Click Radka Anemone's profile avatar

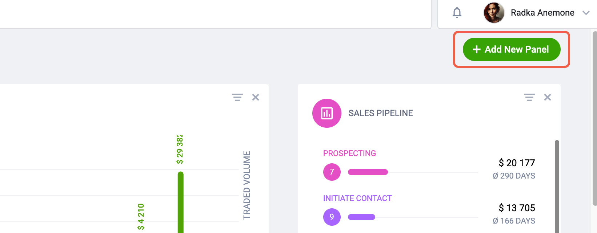click(494, 13)
